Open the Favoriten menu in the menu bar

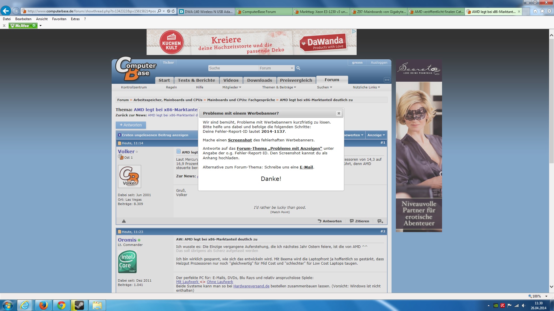pyautogui.click(x=59, y=19)
